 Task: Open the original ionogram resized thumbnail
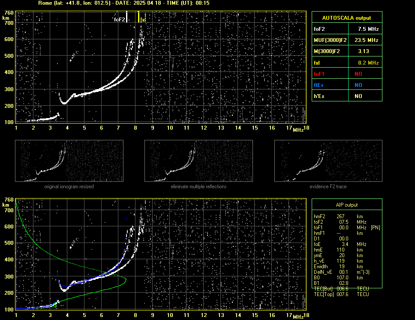69,161
